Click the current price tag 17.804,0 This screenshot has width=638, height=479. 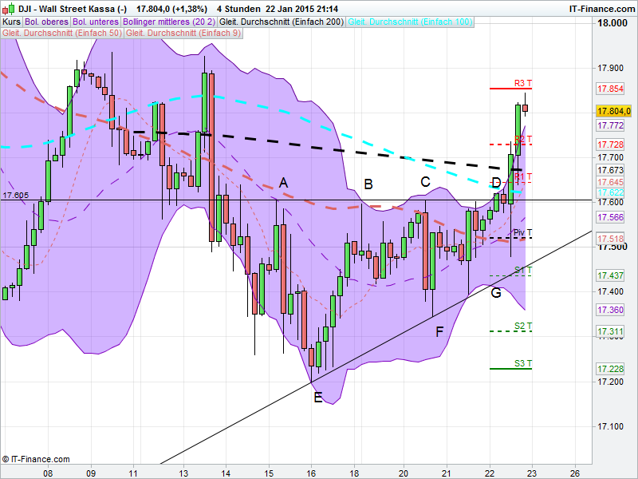click(613, 111)
